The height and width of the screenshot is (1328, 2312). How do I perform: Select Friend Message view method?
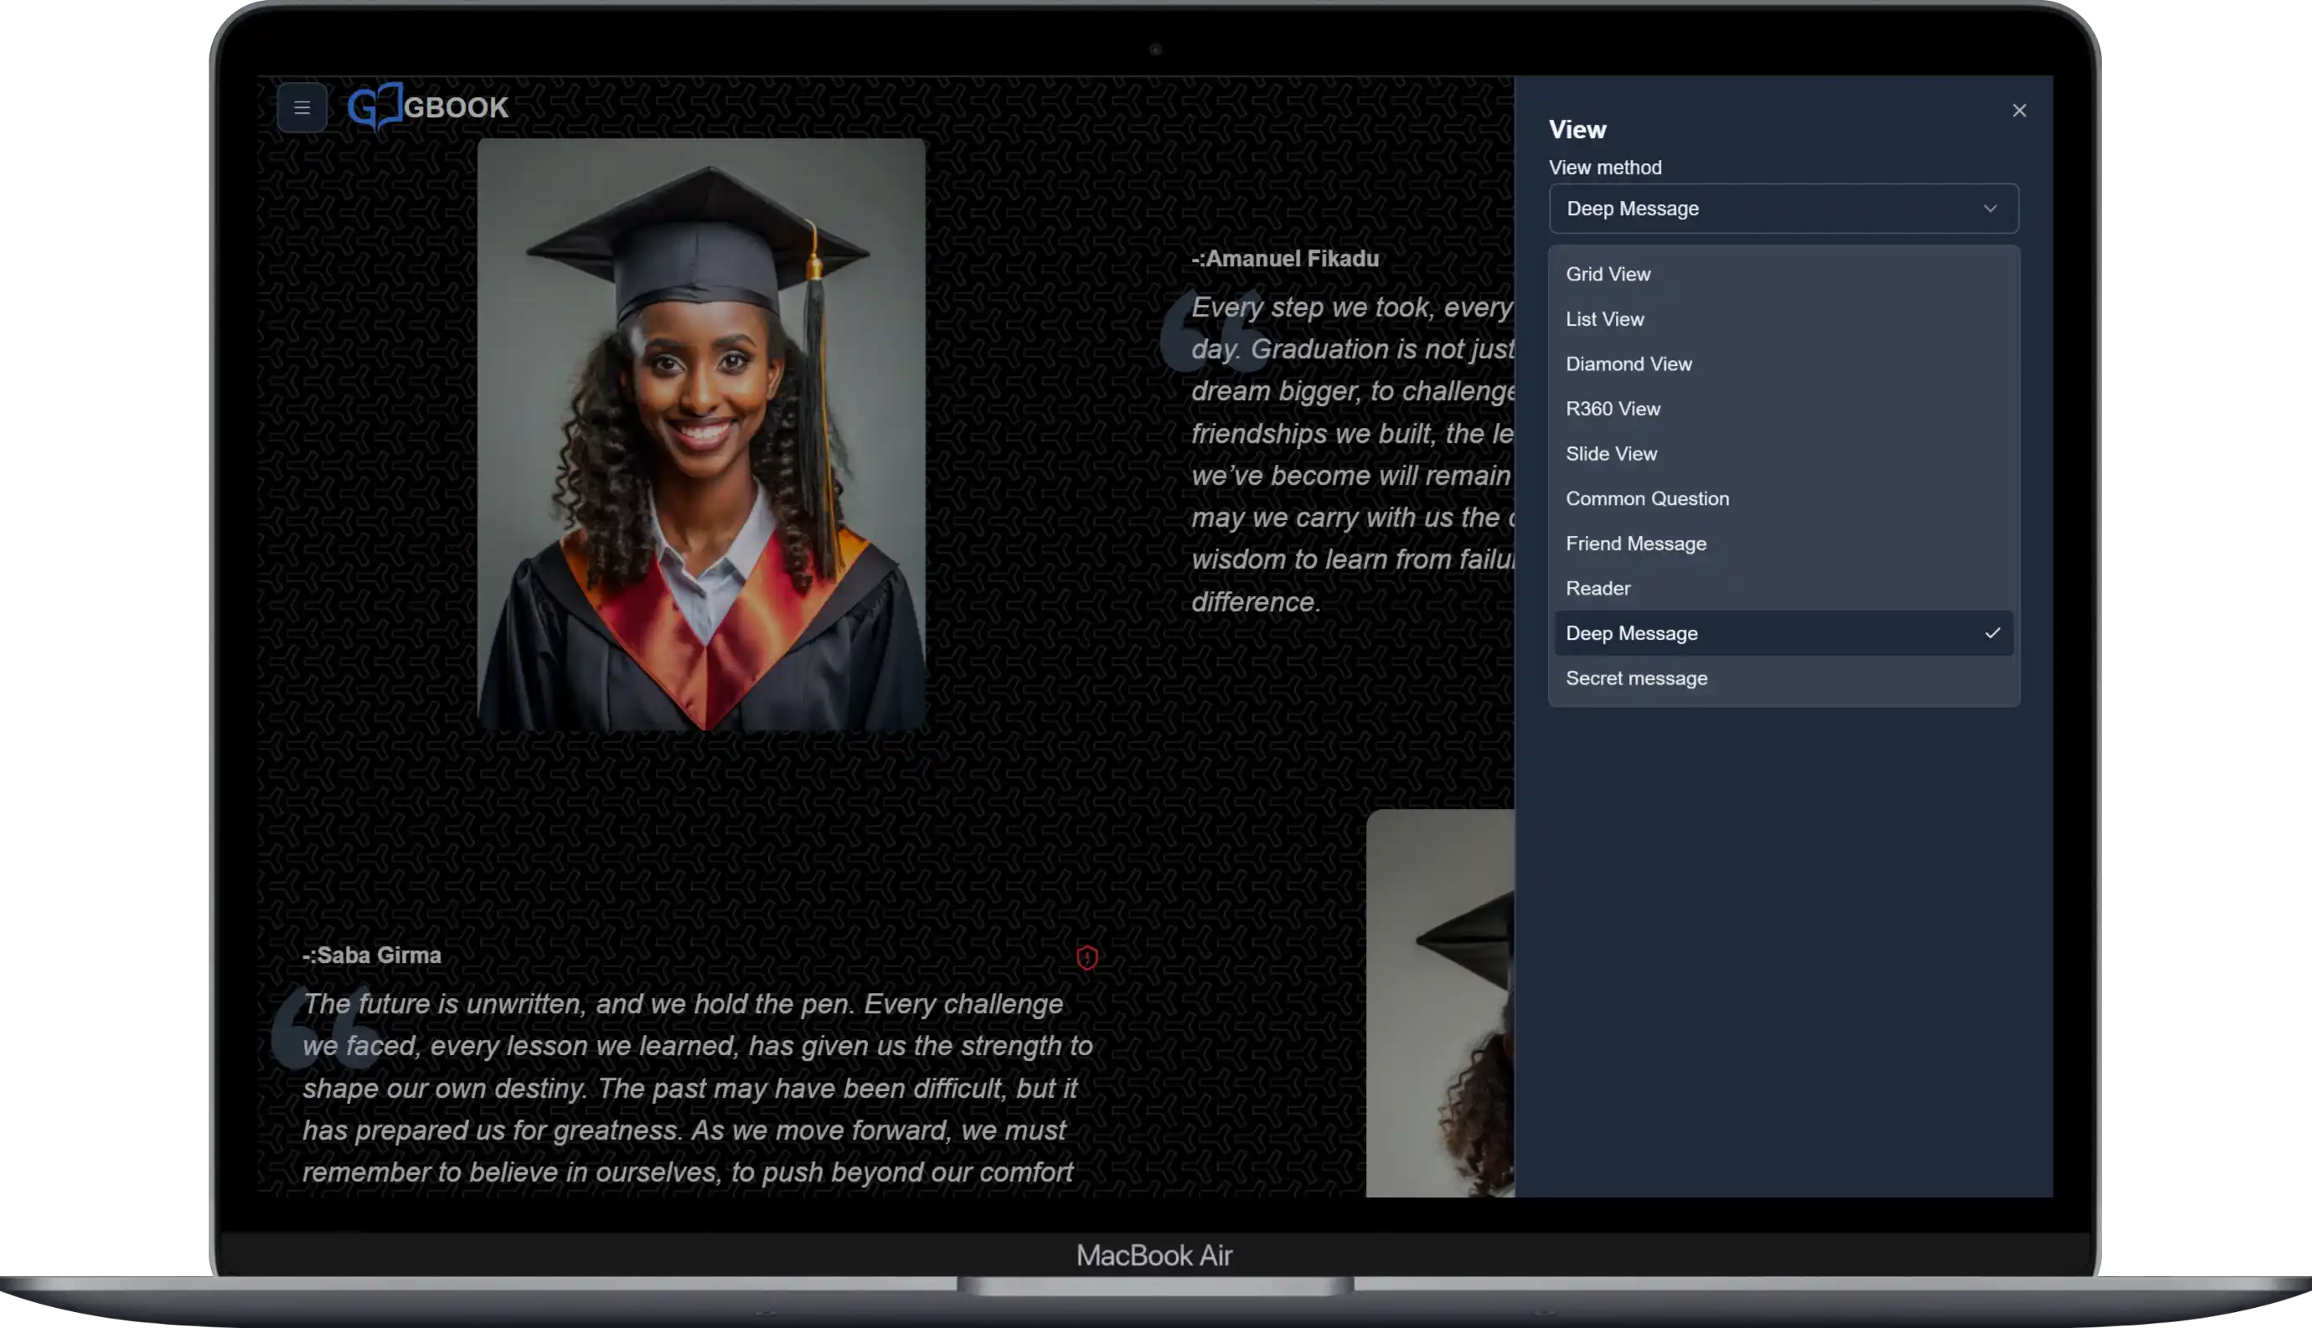[x=1635, y=543]
